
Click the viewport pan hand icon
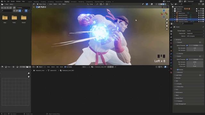pyautogui.click(x=167, y=23)
